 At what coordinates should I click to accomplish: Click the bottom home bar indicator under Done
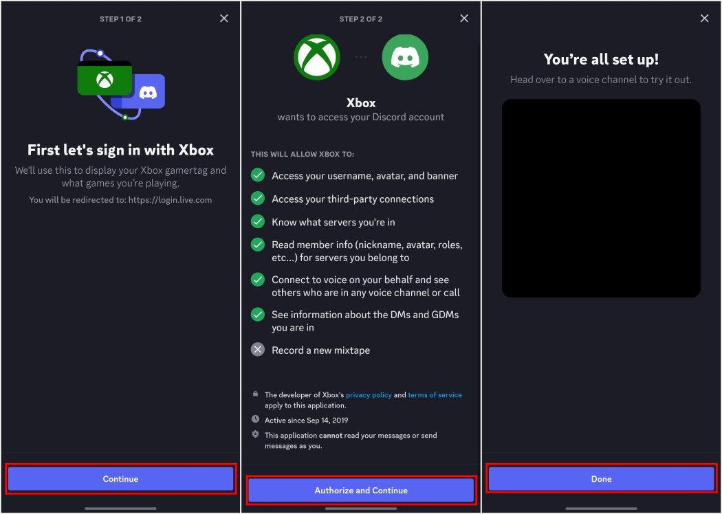coord(601,508)
